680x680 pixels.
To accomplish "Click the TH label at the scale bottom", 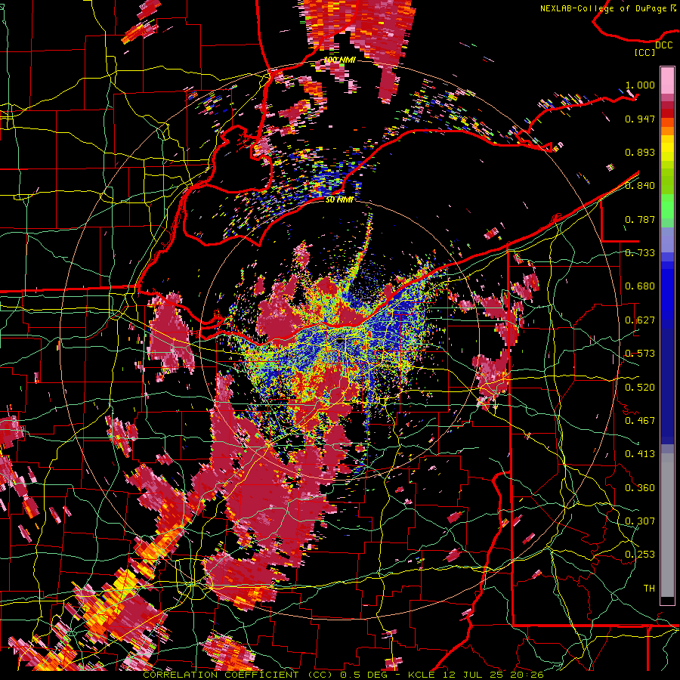I will [x=649, y=589].
